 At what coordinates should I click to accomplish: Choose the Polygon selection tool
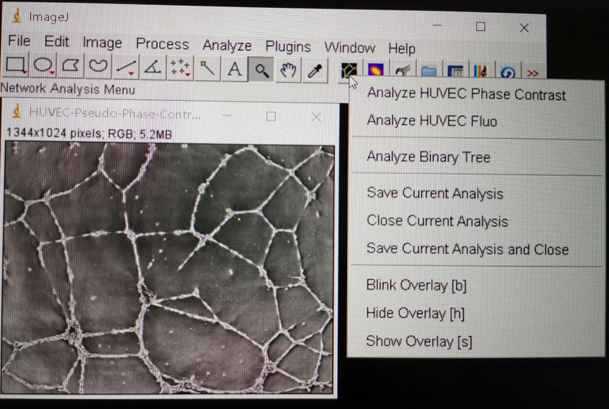(x=70, y=67)
